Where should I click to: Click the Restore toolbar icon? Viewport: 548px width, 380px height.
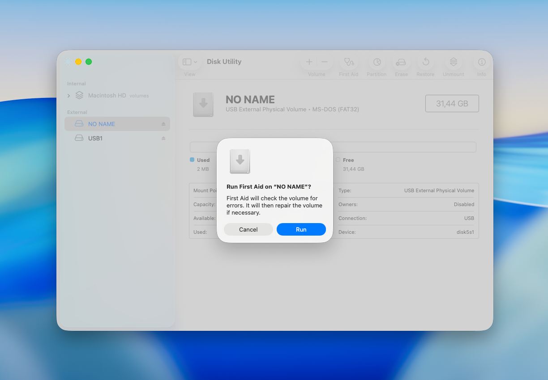click(x=426, y=62)
